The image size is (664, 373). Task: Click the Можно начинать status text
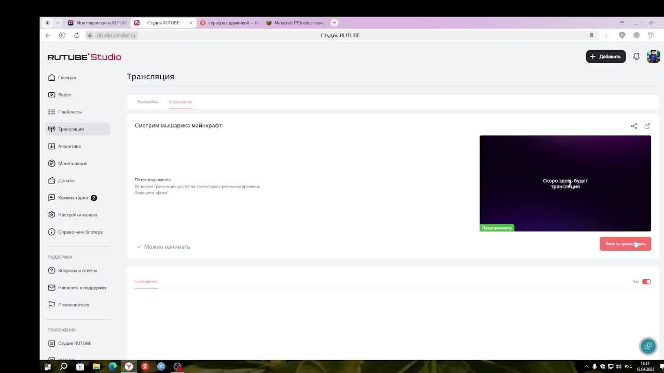(x=167, y=247)
